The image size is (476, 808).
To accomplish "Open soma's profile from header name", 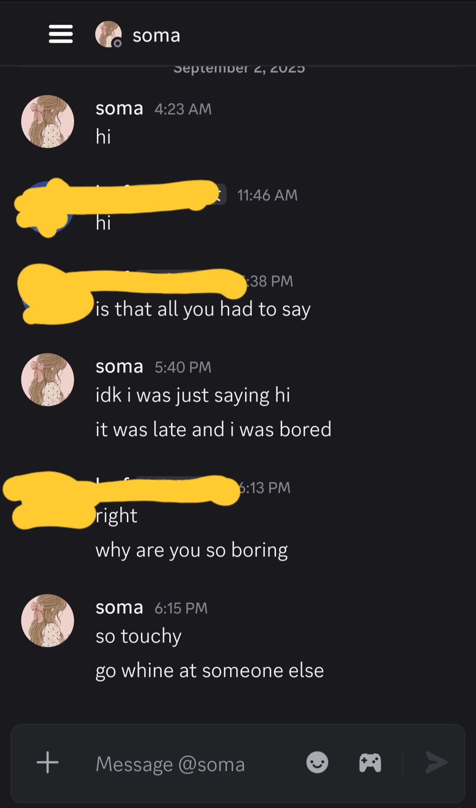I will point(156,35).
